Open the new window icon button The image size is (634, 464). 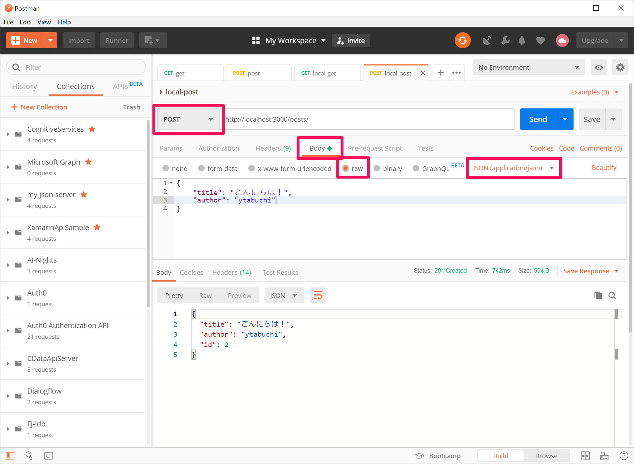(x=153, y=40)
